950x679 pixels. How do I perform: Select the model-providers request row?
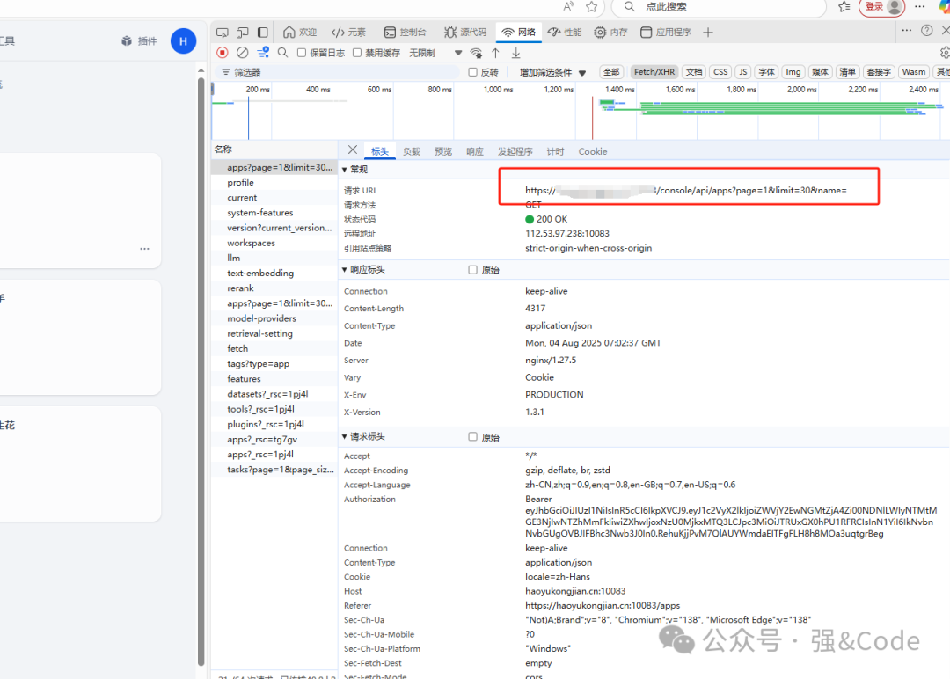[274, 318]
